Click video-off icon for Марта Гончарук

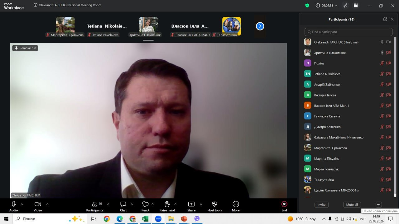(388, 169)
